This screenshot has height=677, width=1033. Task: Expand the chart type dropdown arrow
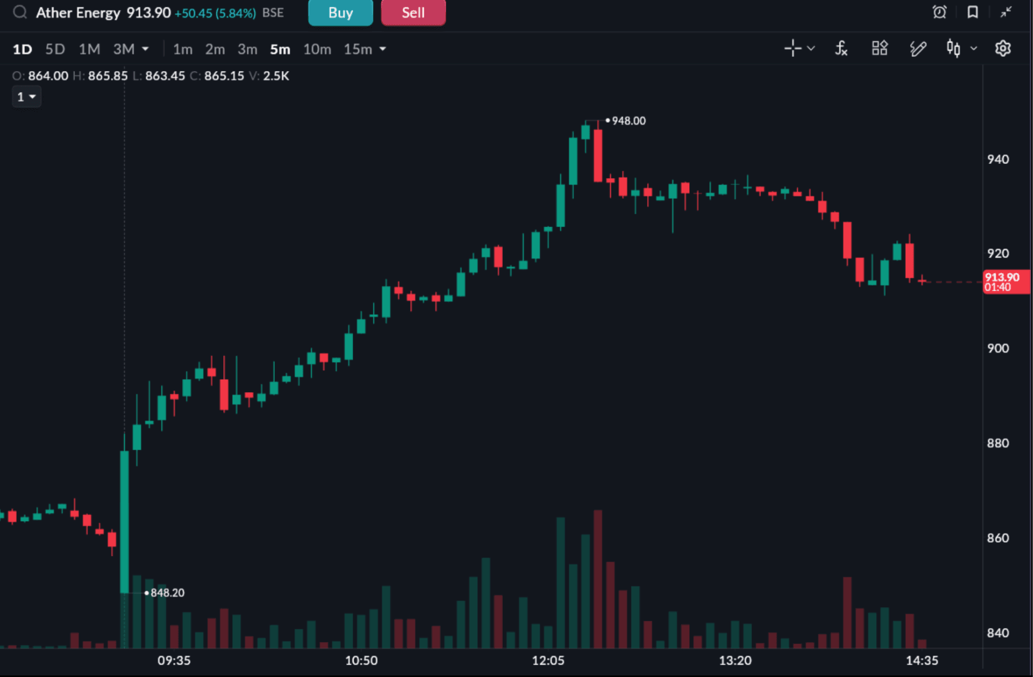point(974,49)
